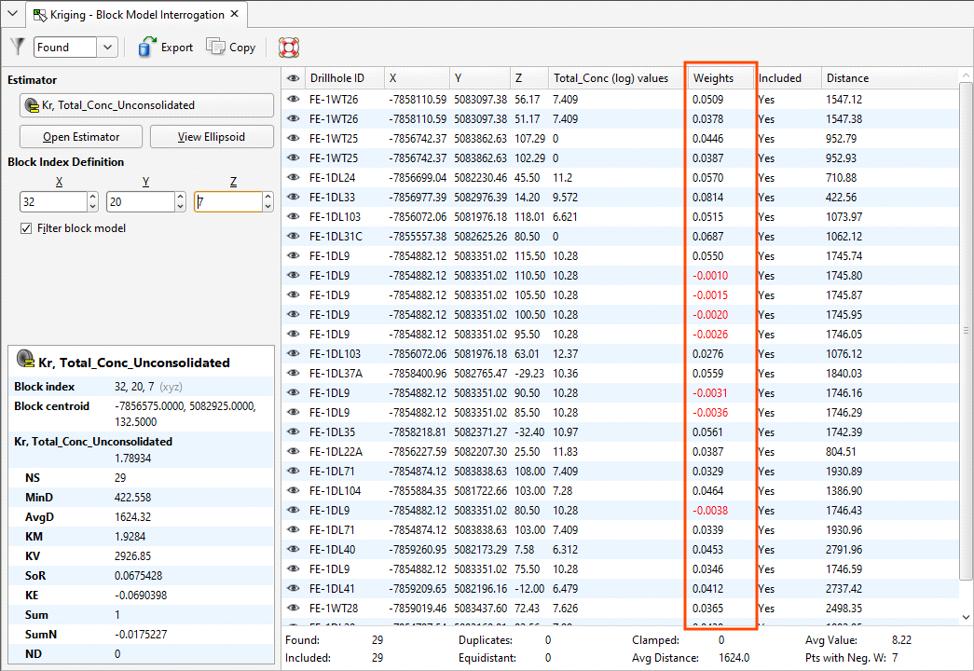This screenshot has height=671, width=974.
Task: Close the Kriging interrogation tab
Action: tap(235, 14)
